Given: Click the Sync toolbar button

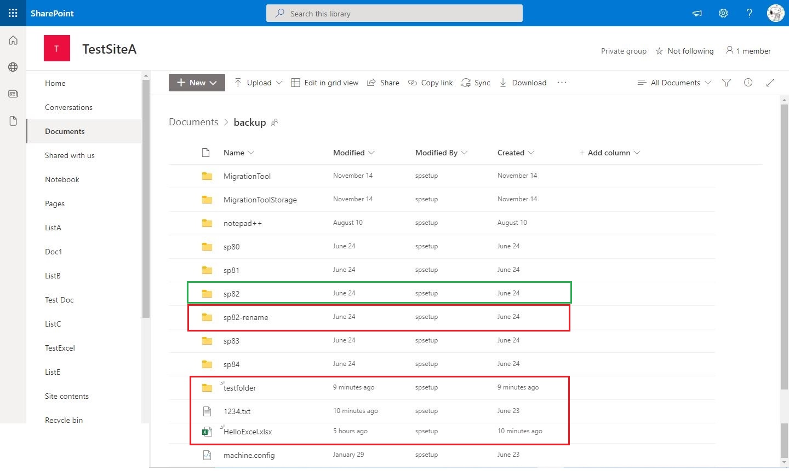Looking at the screenshot, I should point(476,83).
